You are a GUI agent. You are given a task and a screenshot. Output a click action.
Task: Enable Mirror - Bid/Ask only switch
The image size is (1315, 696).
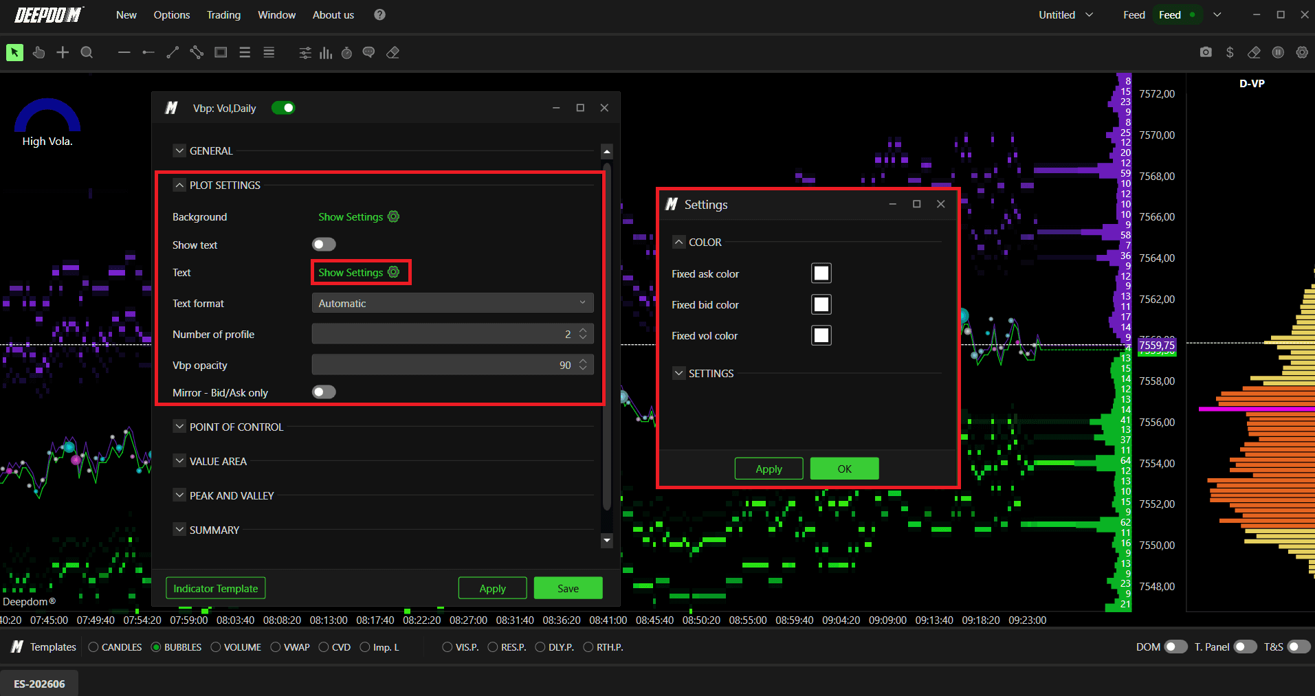click(x=324, y=392)
